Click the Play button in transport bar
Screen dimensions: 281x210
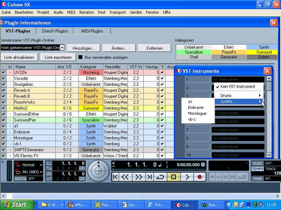coord(187,177)
